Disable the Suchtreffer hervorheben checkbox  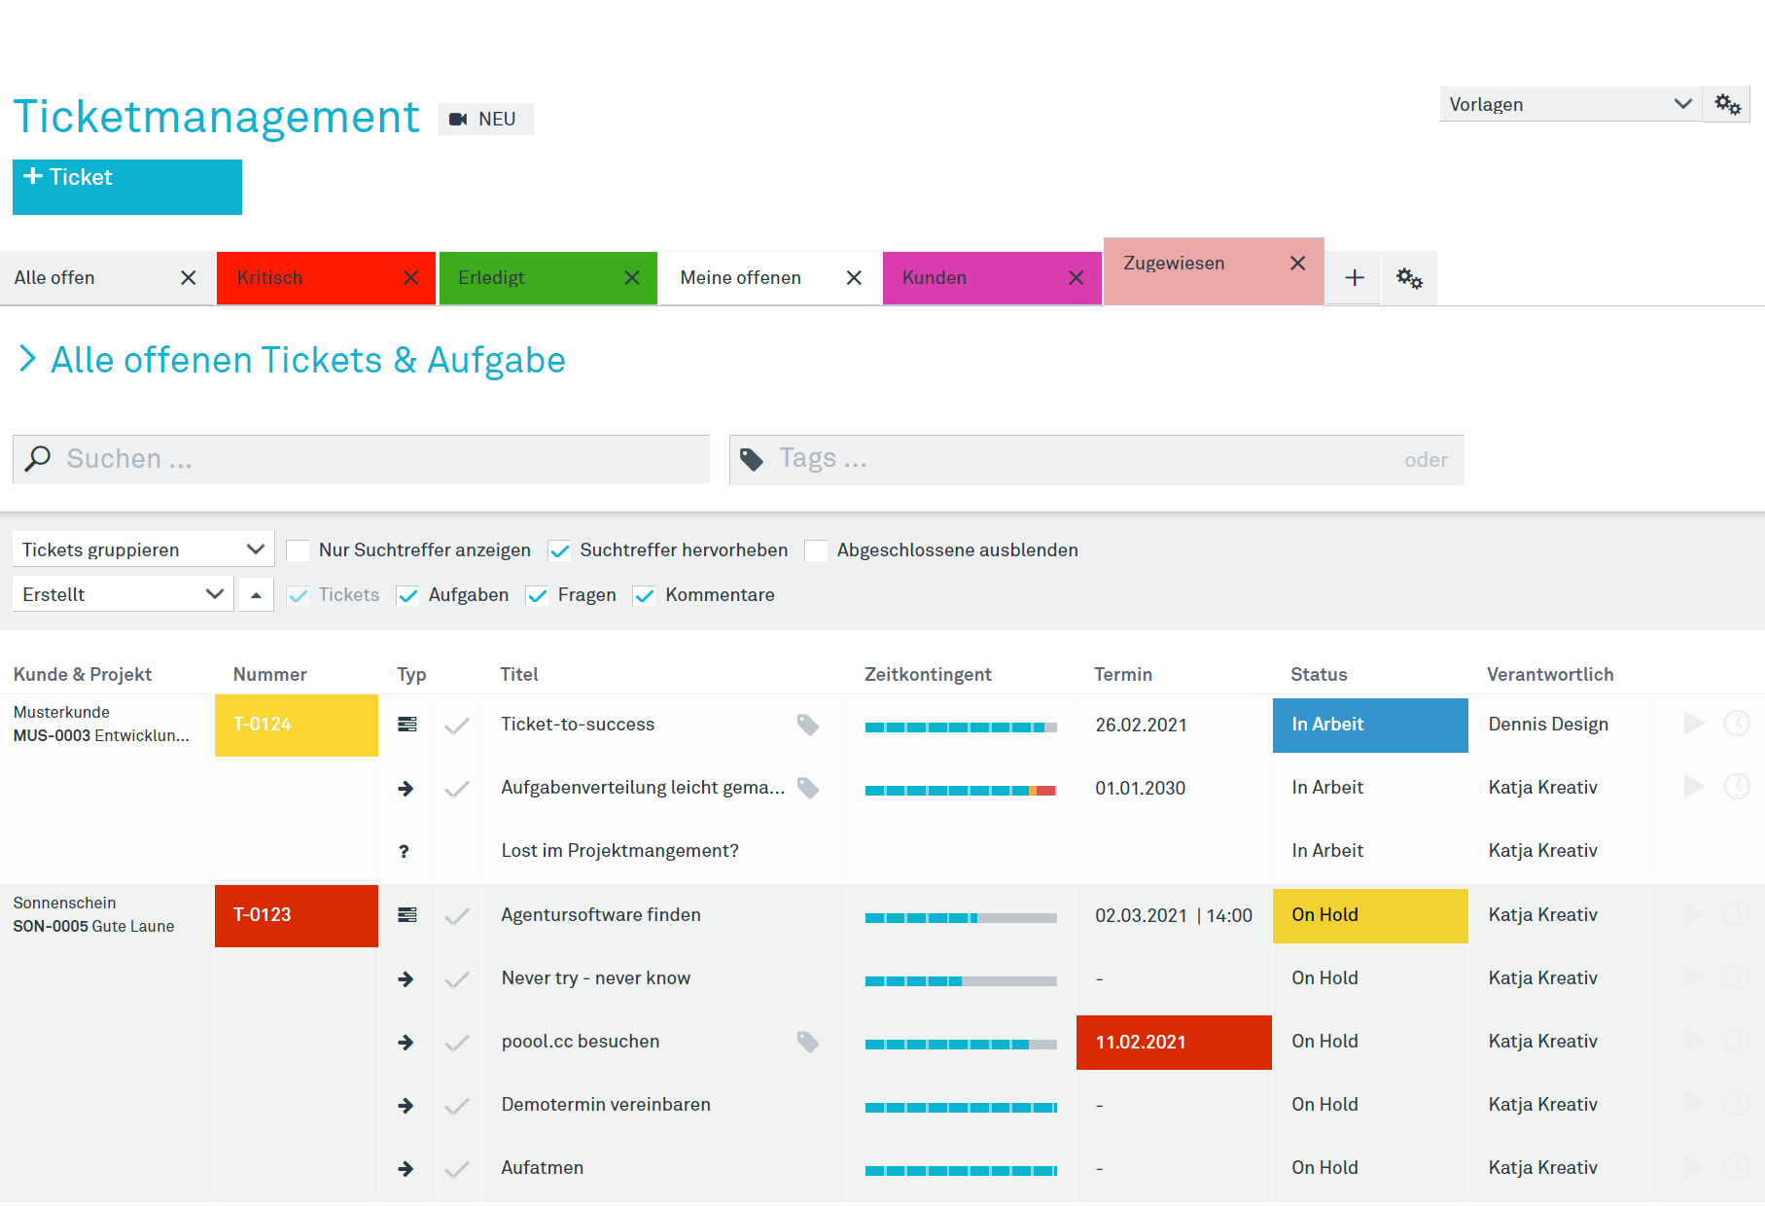point(559,550)
